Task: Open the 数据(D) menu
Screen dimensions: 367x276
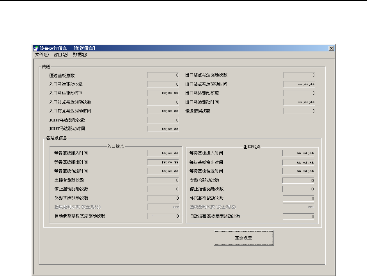Action: tap(80, 54)
